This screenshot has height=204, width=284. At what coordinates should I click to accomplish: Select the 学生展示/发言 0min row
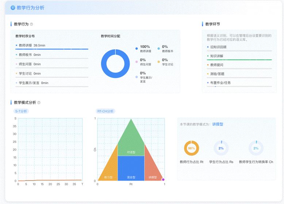click(52, 83)
